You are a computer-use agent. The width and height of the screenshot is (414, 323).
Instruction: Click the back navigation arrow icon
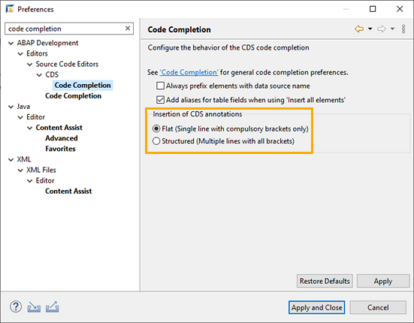tap(359, 29)
